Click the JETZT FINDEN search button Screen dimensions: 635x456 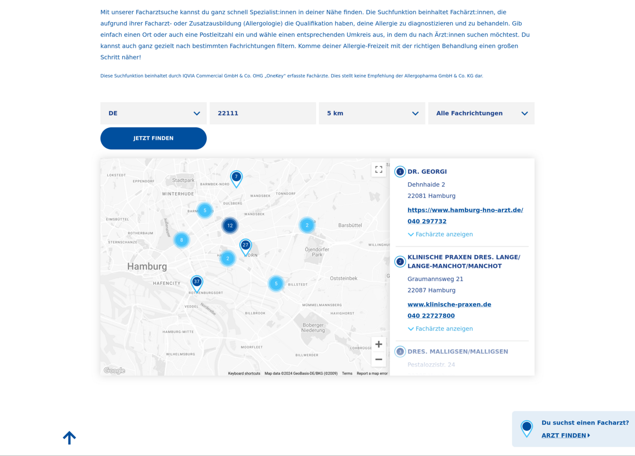click(x=153, y=138)
